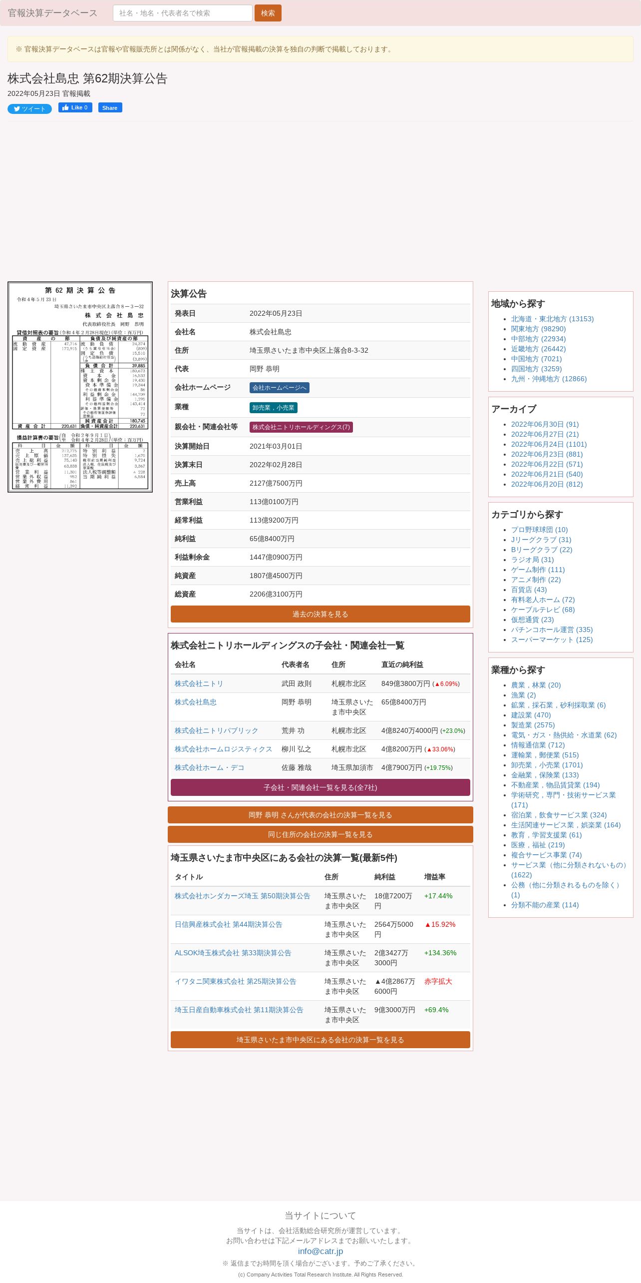Browse パチンコホール運営 (335) category
641x1283 pixels.
point(552,630)
